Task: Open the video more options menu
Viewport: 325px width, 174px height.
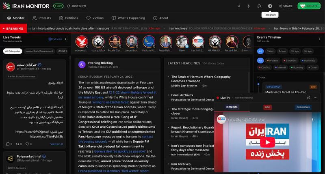Action: pyautogui.click(x=312, y=119)
